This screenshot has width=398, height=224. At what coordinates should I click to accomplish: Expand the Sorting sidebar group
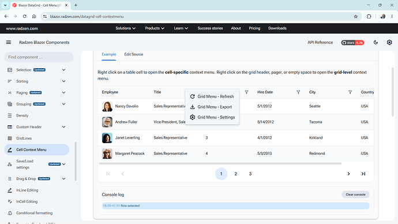click(x=63, y=81)
